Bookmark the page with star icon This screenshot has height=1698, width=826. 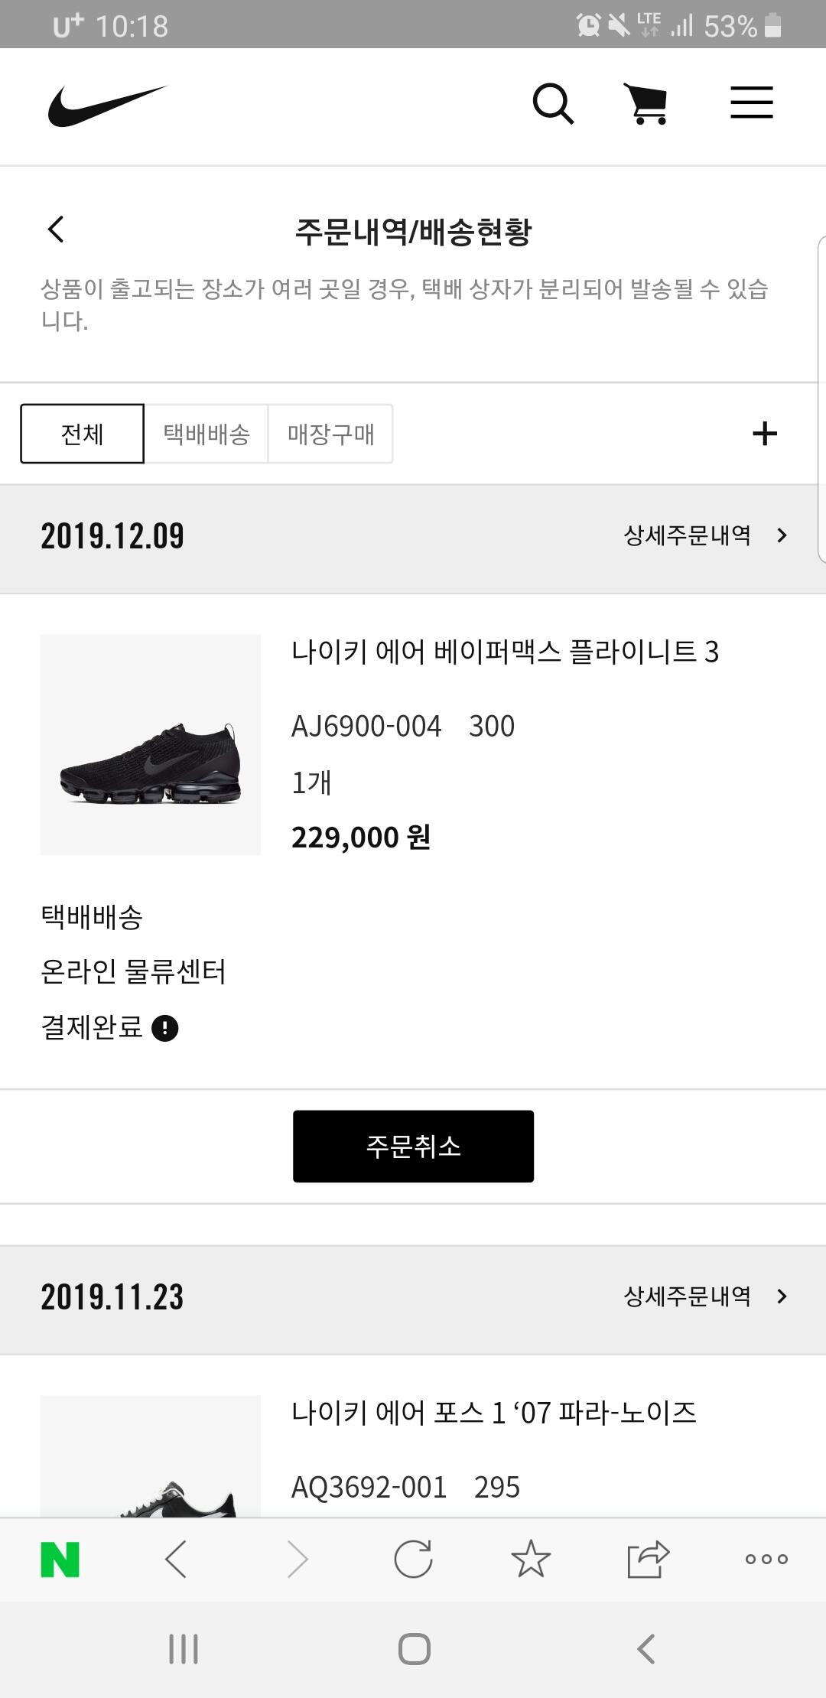pos(531,1560)
